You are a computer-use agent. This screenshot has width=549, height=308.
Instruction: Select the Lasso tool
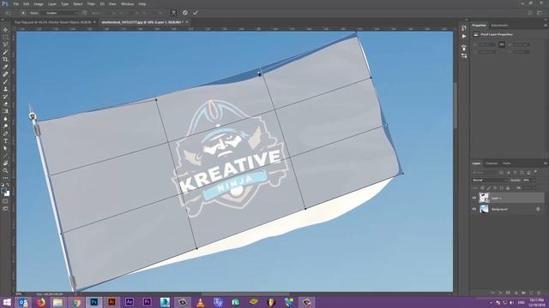click(5, 44)
